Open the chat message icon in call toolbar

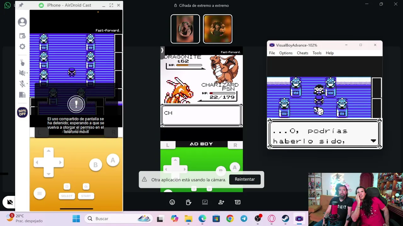(238, 202)
